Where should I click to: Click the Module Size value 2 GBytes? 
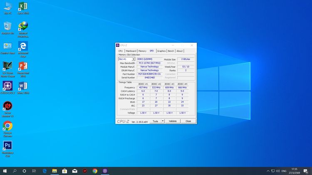point(186,59)
